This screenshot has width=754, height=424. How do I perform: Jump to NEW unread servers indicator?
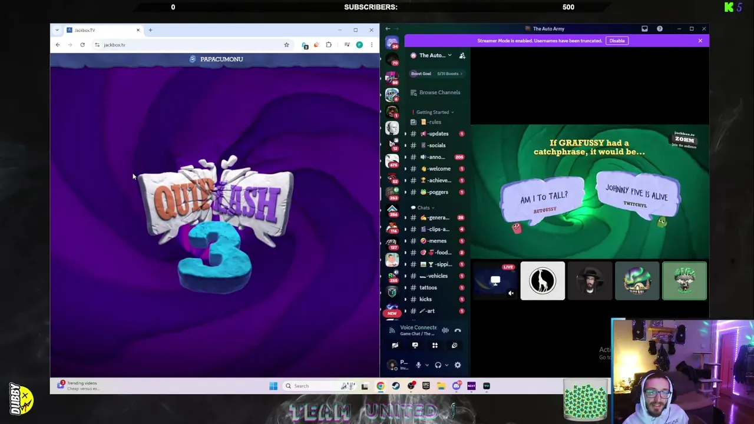391,314
